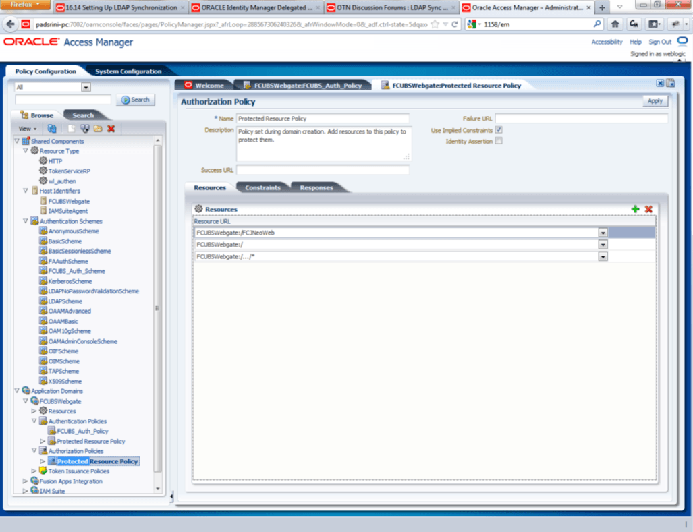Click the left panel search text box
Viewport: 693px width, 532px height.
(63, 100)
